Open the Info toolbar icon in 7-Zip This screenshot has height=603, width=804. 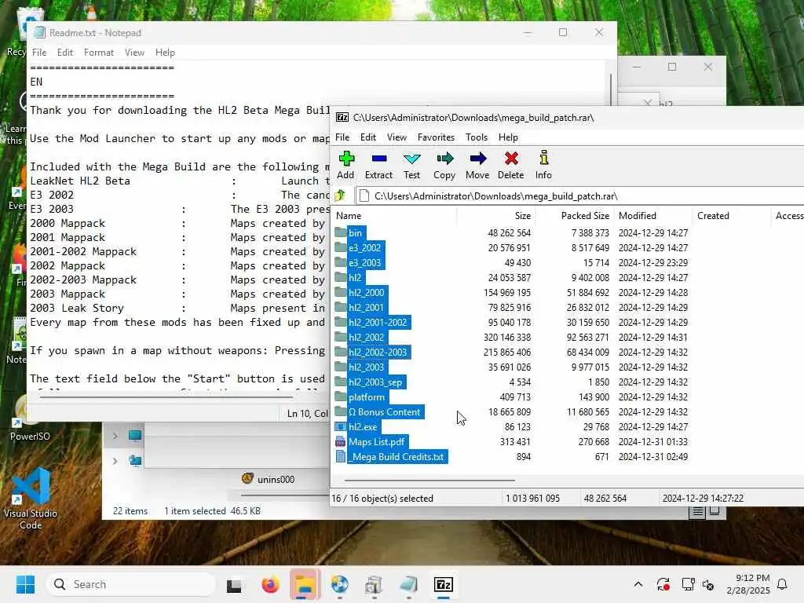tap(543, 157)
